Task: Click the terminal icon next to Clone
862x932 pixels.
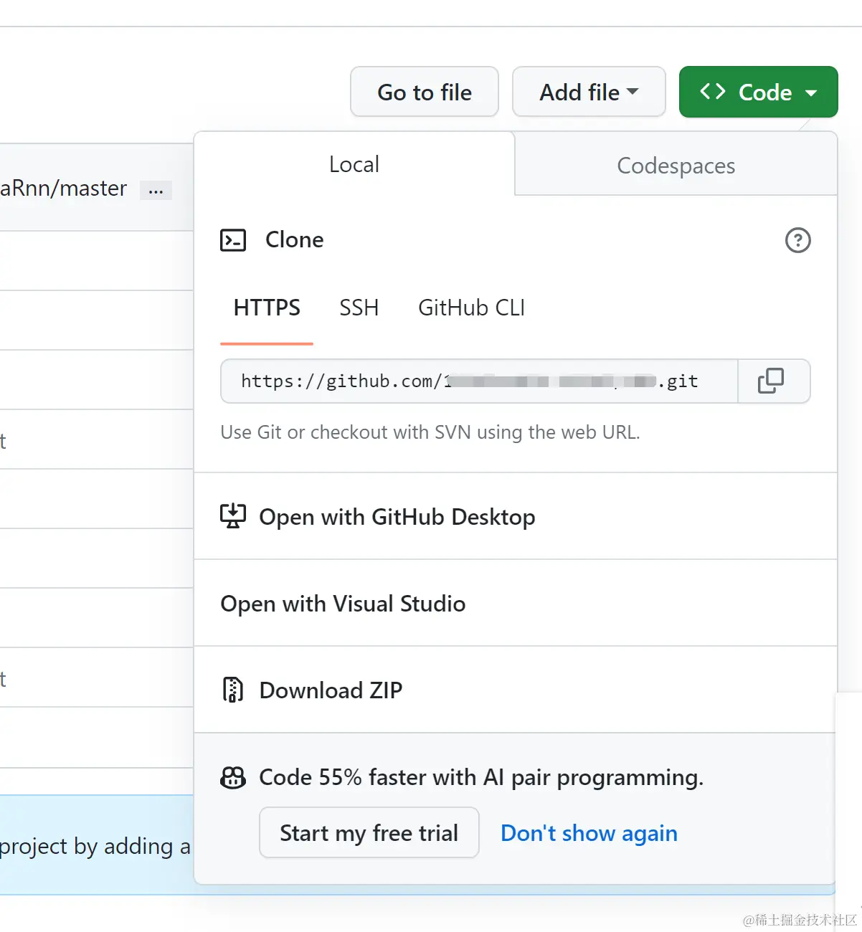Action: pyautogui.click(x=233, y=240)
